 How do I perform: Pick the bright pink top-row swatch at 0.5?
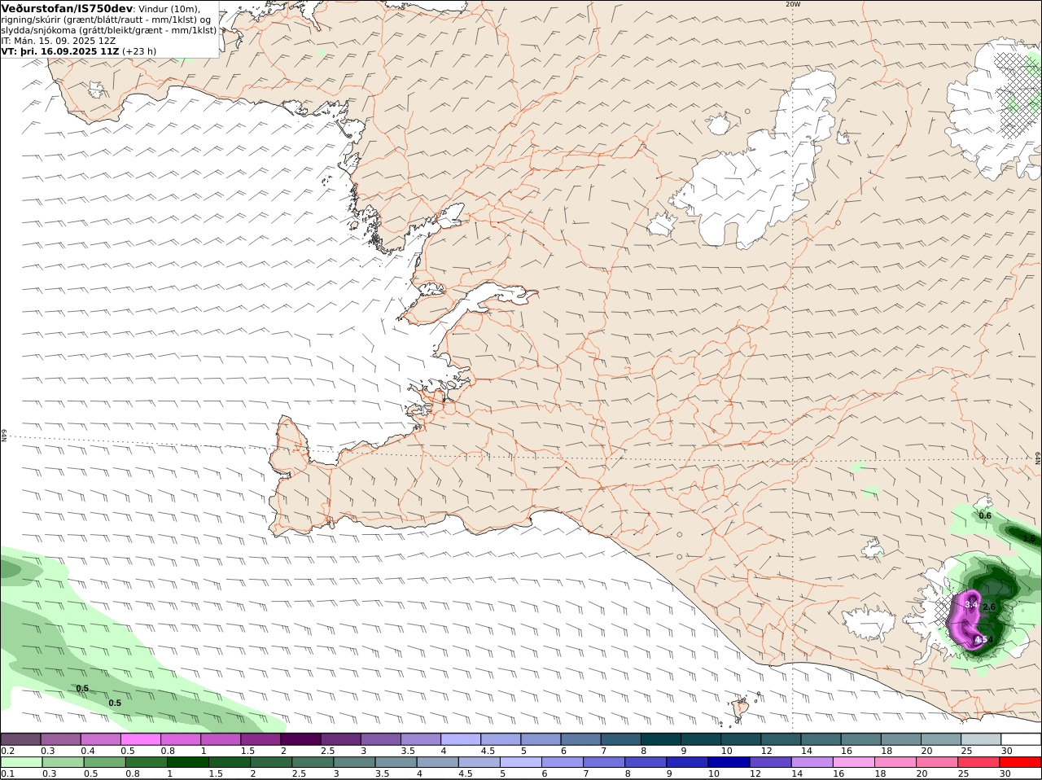pyautogui.click(x=140, y=738)
